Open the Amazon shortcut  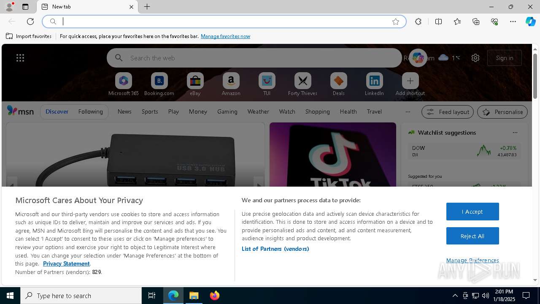click(231, 84)
